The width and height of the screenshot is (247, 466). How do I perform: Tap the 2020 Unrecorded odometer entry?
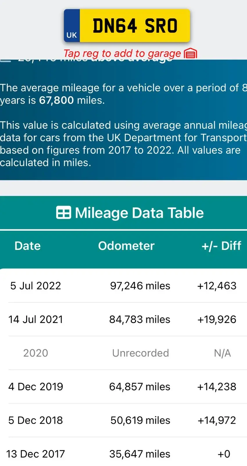click(x=140, y=353)
